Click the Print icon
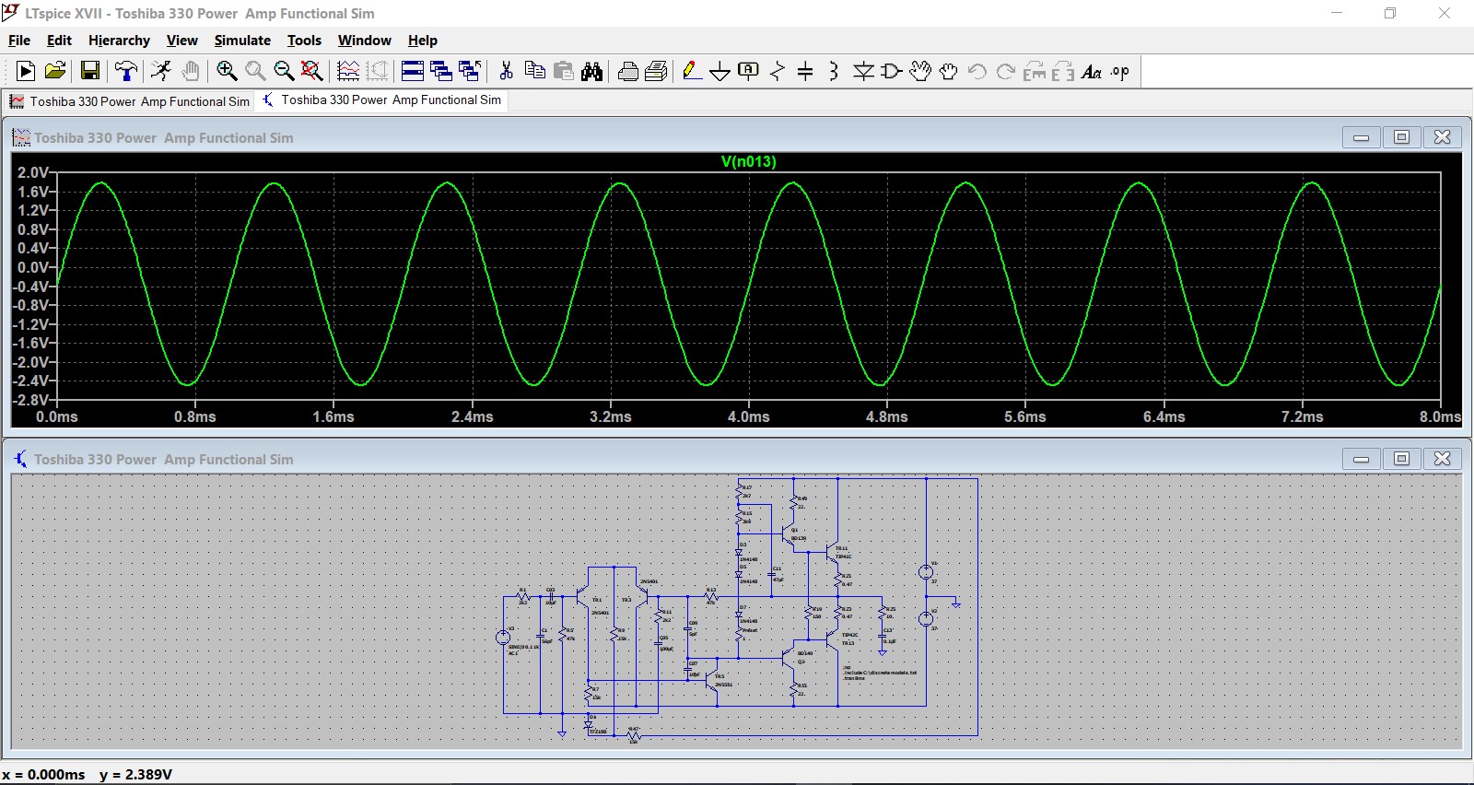The width and height of the screenshot is (1474, 785). coord(656,71)
